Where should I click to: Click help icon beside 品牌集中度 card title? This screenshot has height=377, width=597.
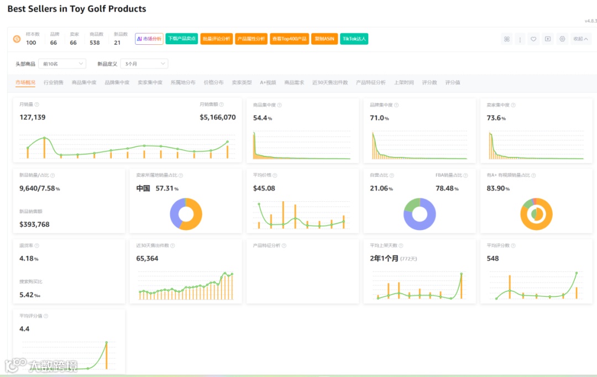(x=396, y=105)
